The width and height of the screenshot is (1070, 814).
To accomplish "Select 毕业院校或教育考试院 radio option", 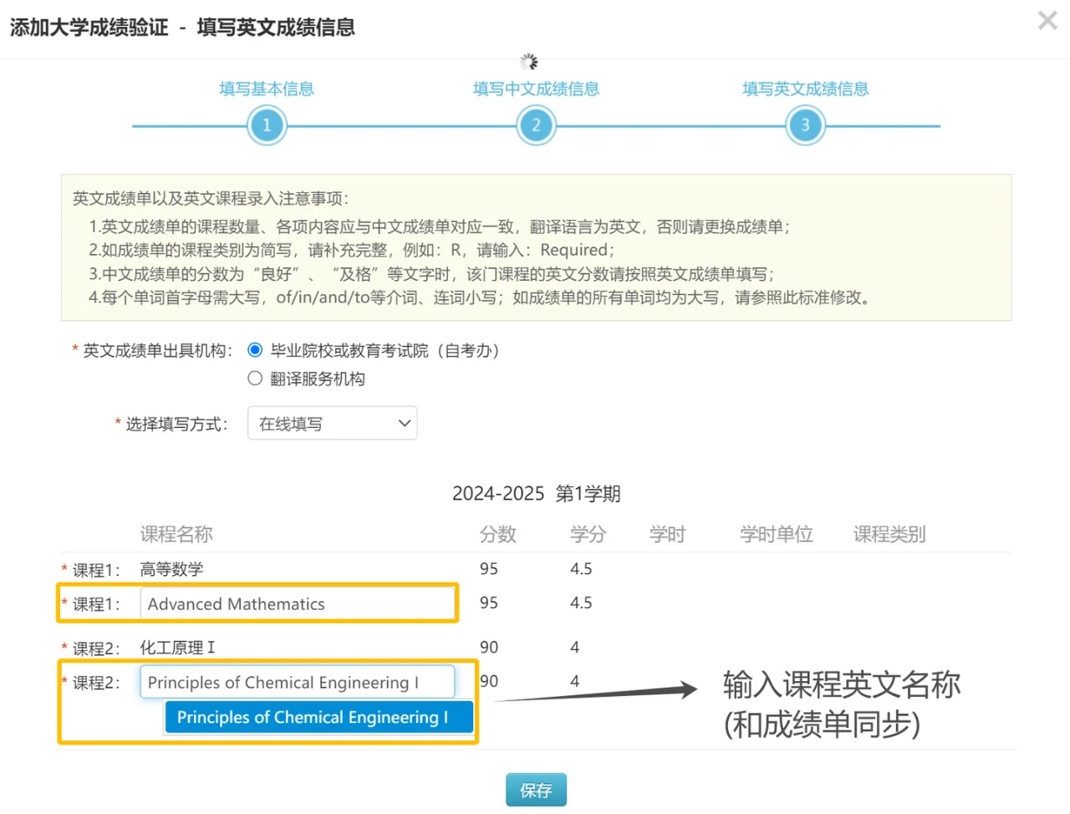I will [x=256, y=350].
